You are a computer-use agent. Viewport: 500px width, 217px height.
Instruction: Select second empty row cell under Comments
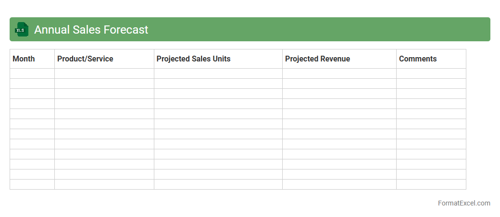[431, 84]
